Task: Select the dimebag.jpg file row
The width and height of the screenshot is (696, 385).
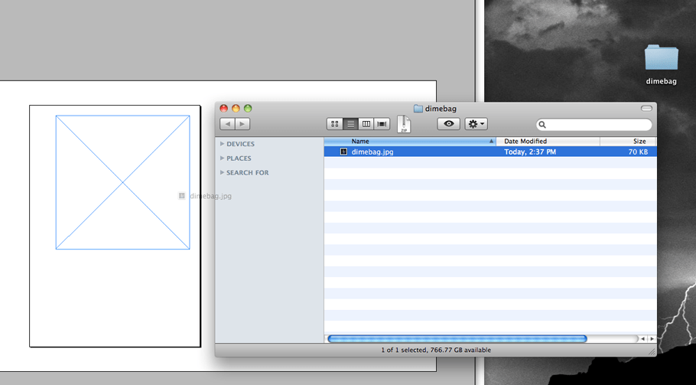Action: tap(490, 152)
